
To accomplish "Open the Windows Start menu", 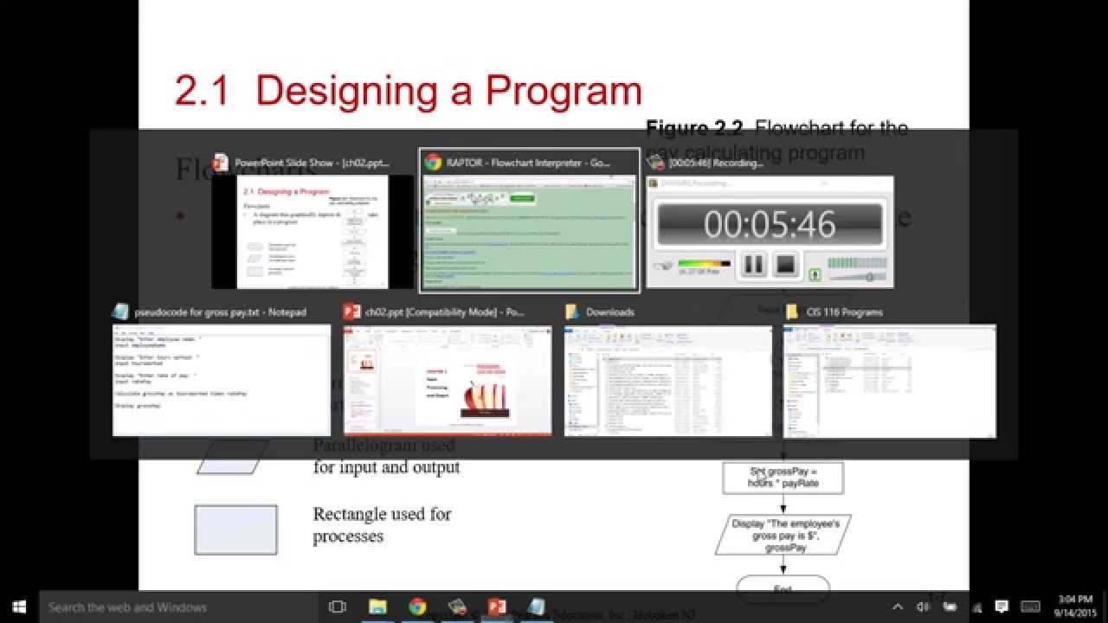I will 19,607.
